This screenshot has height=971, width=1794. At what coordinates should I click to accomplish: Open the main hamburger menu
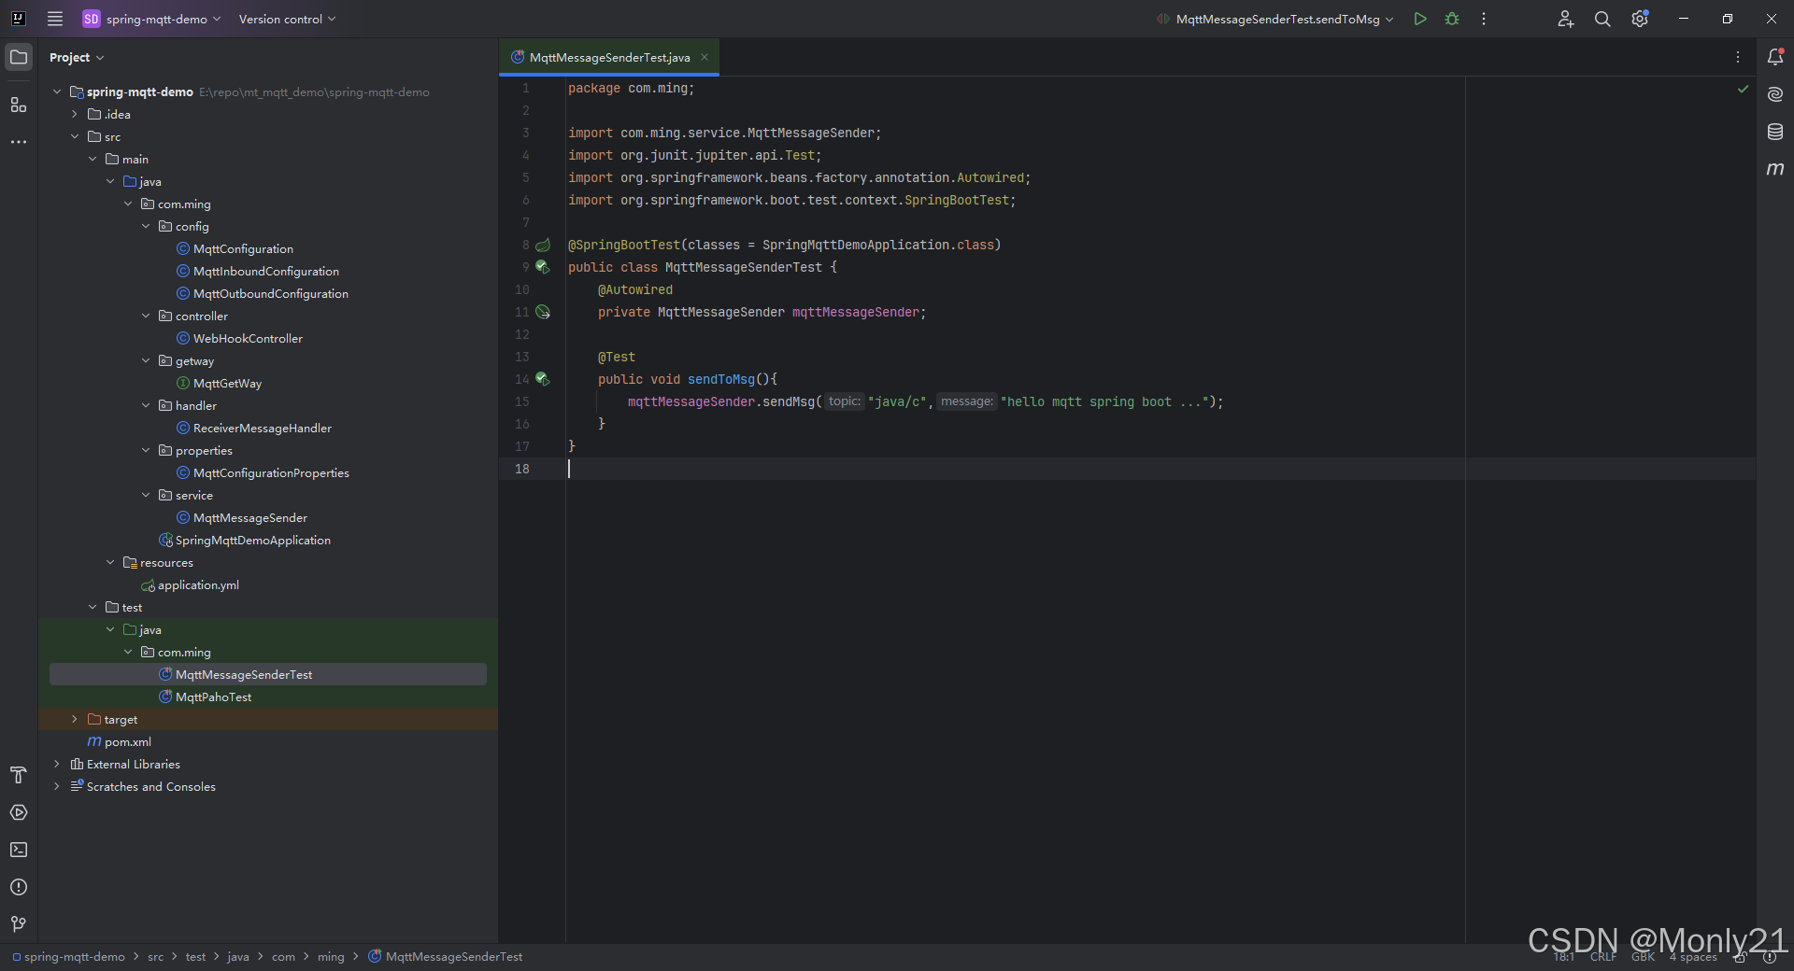(x=55, y=19)
